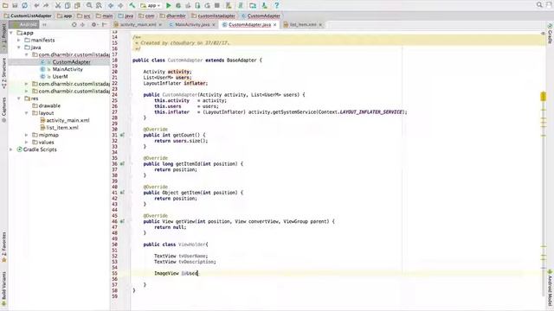Click the project panel settings gear icon
This screenshot has height=311, width=554.
[x=93, y=25]
